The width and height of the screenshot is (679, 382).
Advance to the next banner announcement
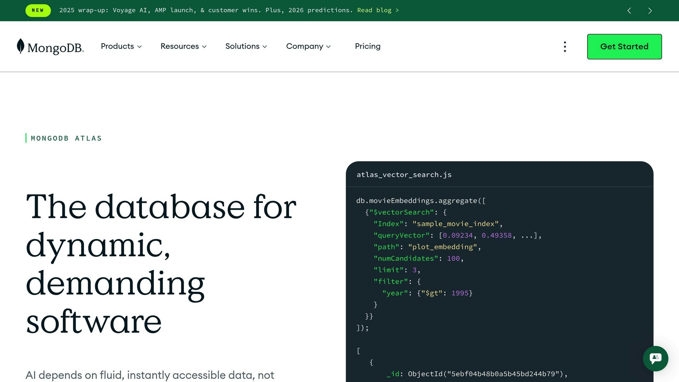coord(650,10)
